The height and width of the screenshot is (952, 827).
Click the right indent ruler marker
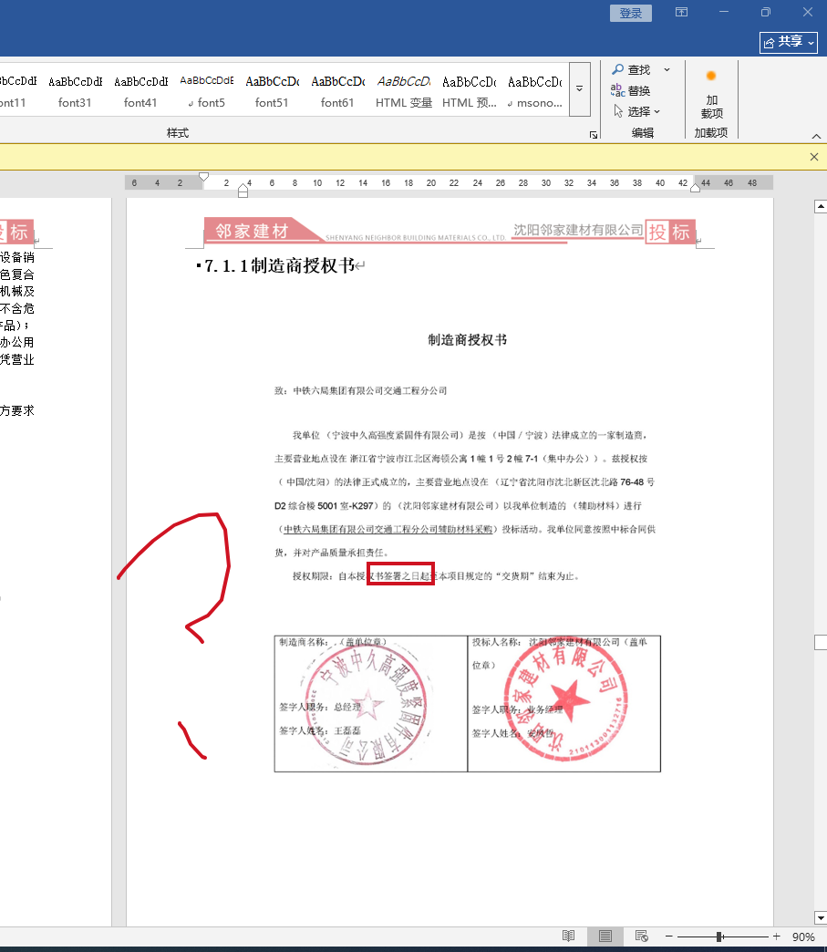[695, 188]
